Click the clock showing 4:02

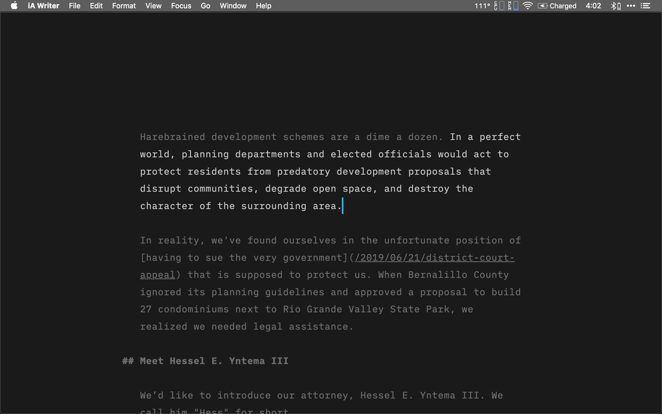click(x=593, y=6)
